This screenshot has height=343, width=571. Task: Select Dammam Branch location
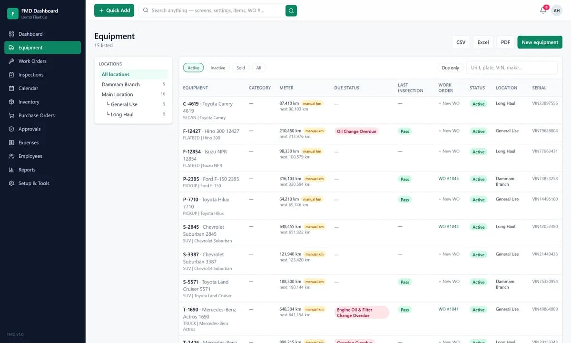pyautogui.click(x=134, y=84)
